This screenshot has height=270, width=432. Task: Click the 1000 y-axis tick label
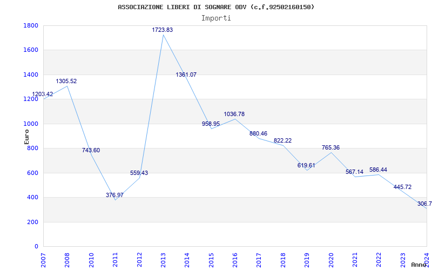[x=31, y=124]
